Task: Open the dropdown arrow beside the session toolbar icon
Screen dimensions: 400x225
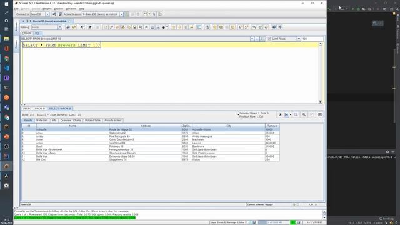Action: [167, 27]
